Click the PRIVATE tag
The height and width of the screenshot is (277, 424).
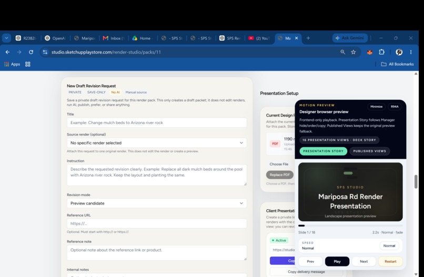pos(75,92)
